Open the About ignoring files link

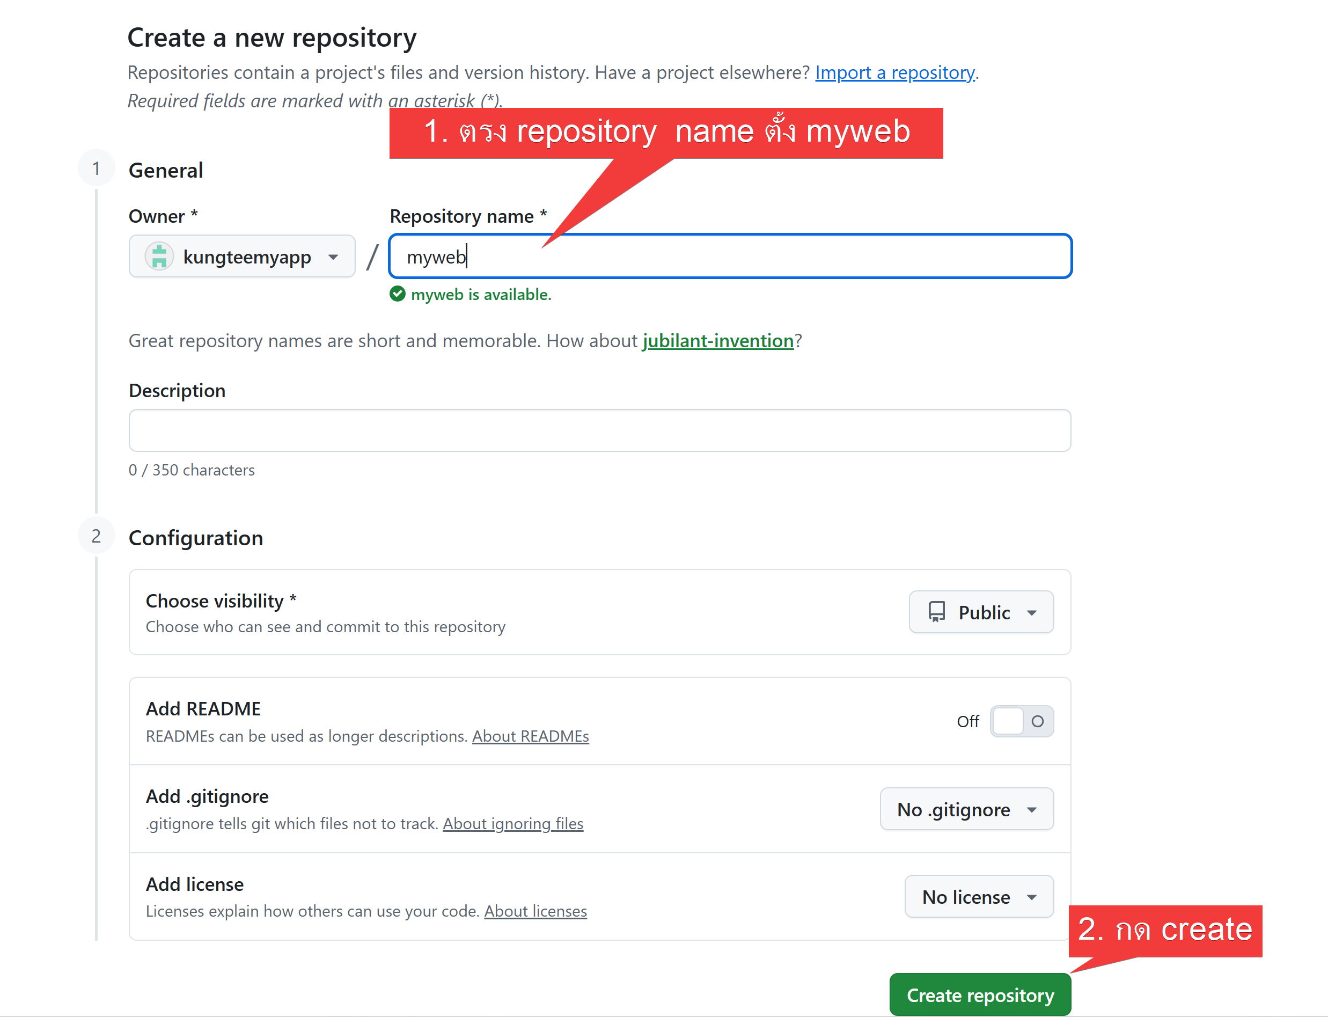(512, 824)
